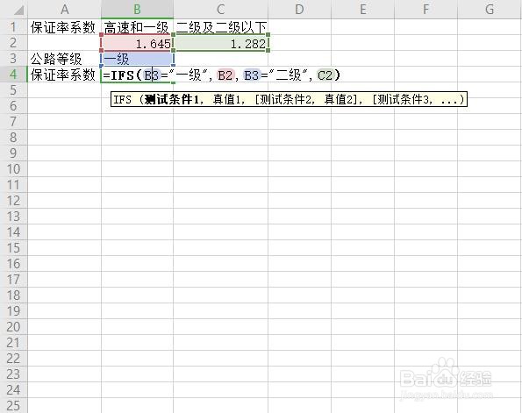Viewport: 522px width, 413px height.
Task: Select row 10 header
Action: tap(14, 169)
